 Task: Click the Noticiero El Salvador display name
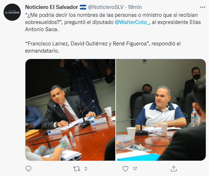pos(52,7)
